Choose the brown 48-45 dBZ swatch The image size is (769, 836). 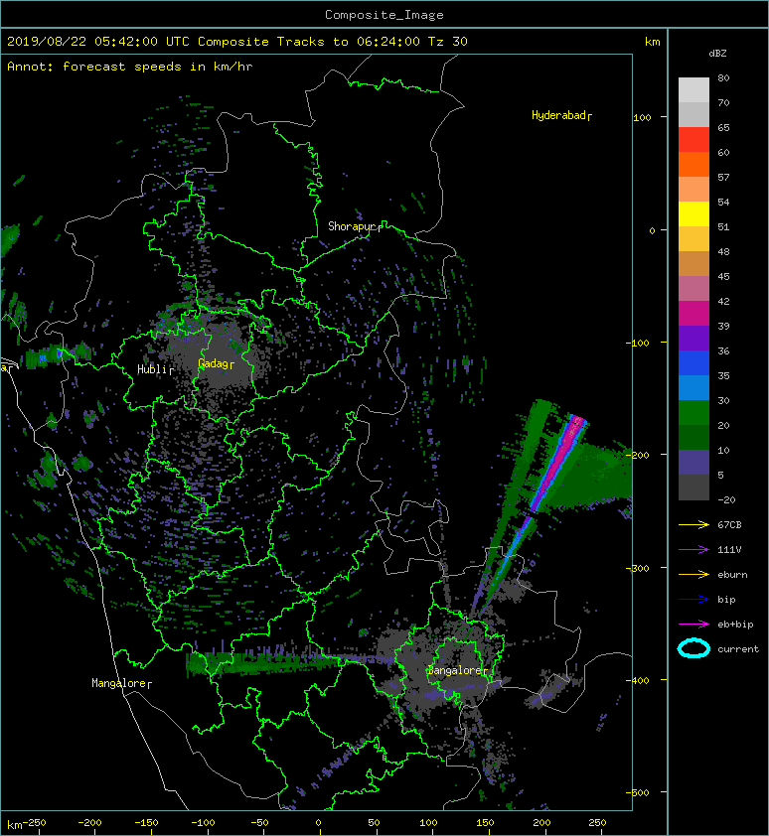pyautogui.click(x=693, y=263)
